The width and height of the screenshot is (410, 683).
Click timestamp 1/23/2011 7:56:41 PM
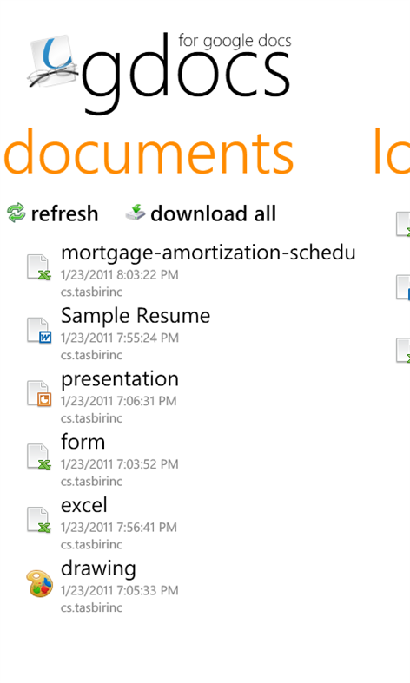[119, 528]
